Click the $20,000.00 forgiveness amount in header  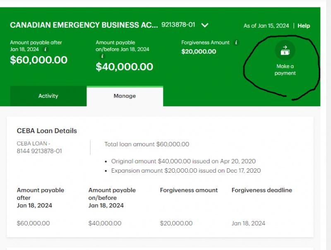coord(199,52)
